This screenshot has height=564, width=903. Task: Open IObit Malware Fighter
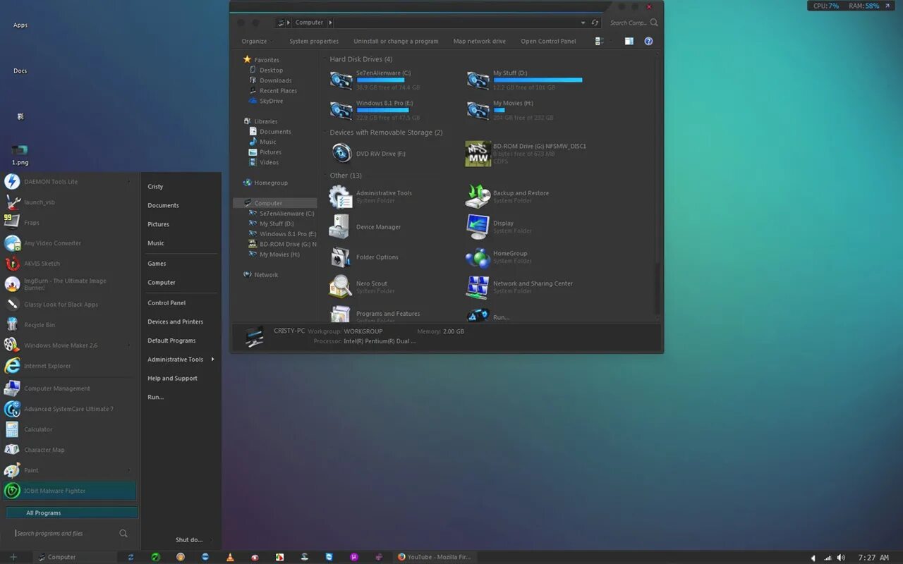pos(68,491)
